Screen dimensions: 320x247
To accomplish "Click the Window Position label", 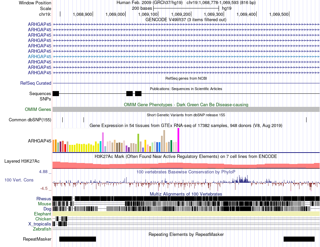I will tap(35, 3).
